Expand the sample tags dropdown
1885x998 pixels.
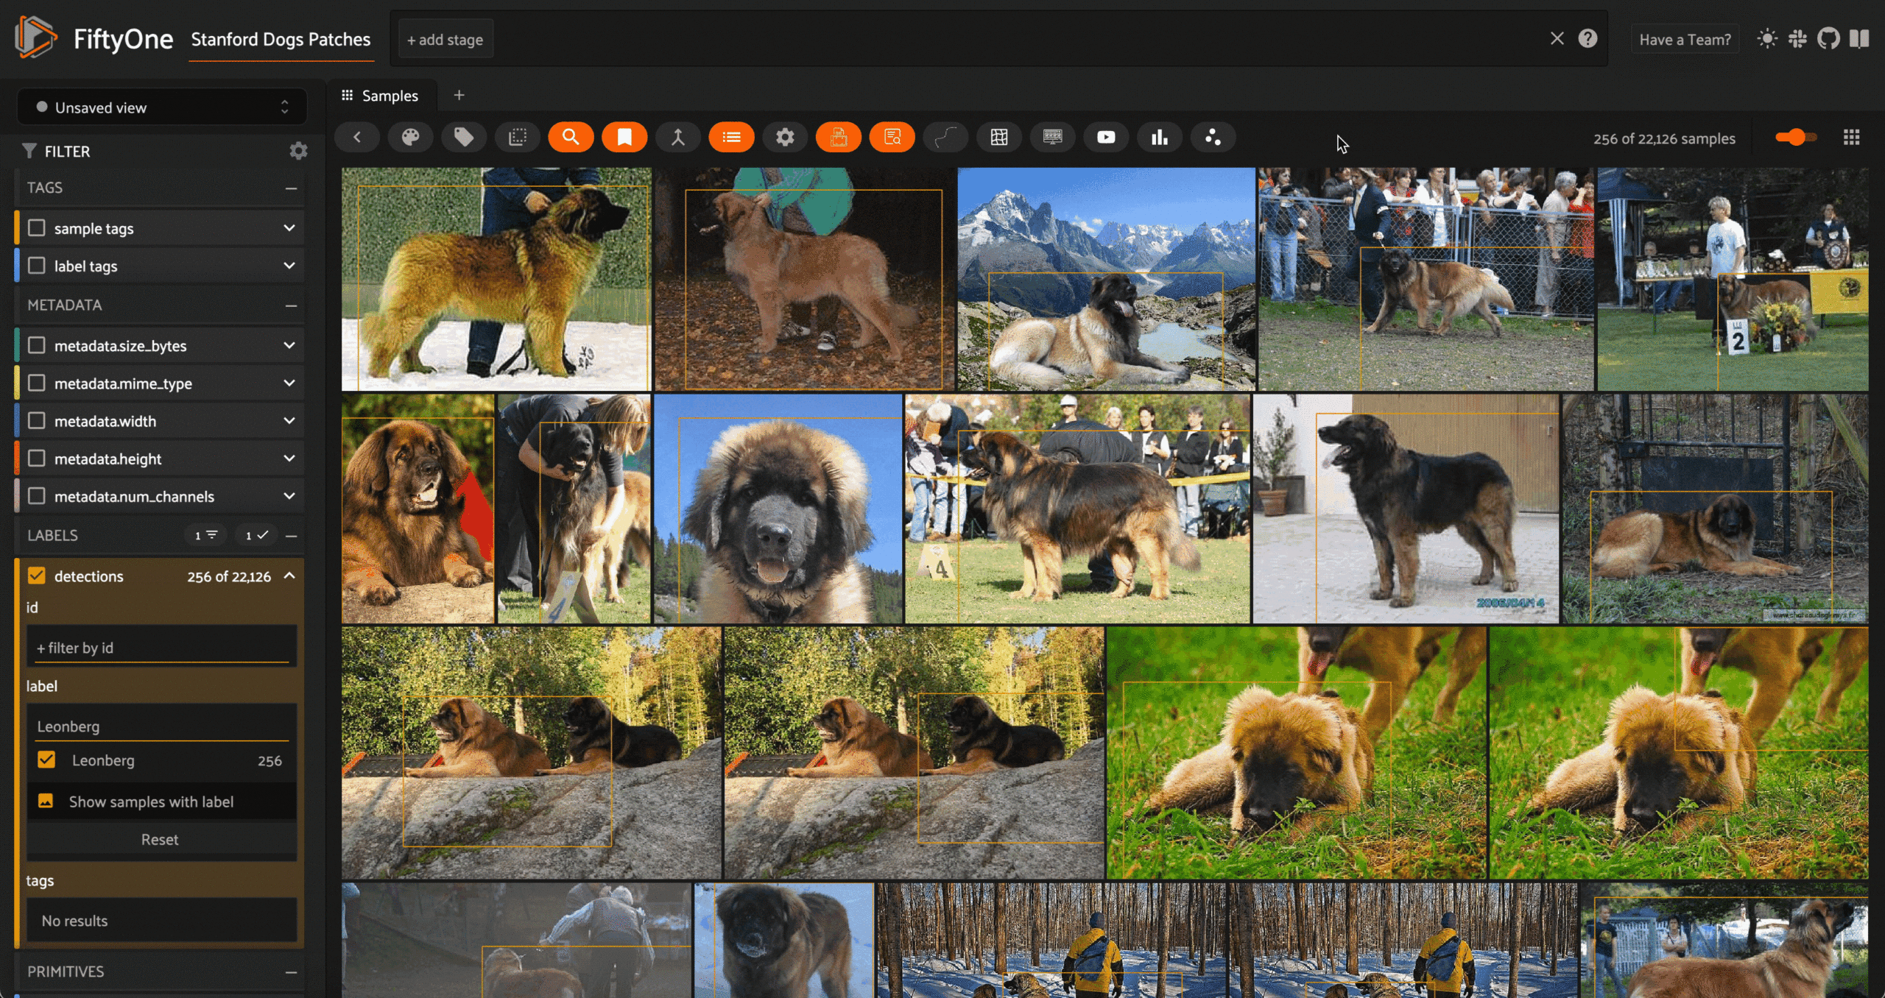click(289, 228)
